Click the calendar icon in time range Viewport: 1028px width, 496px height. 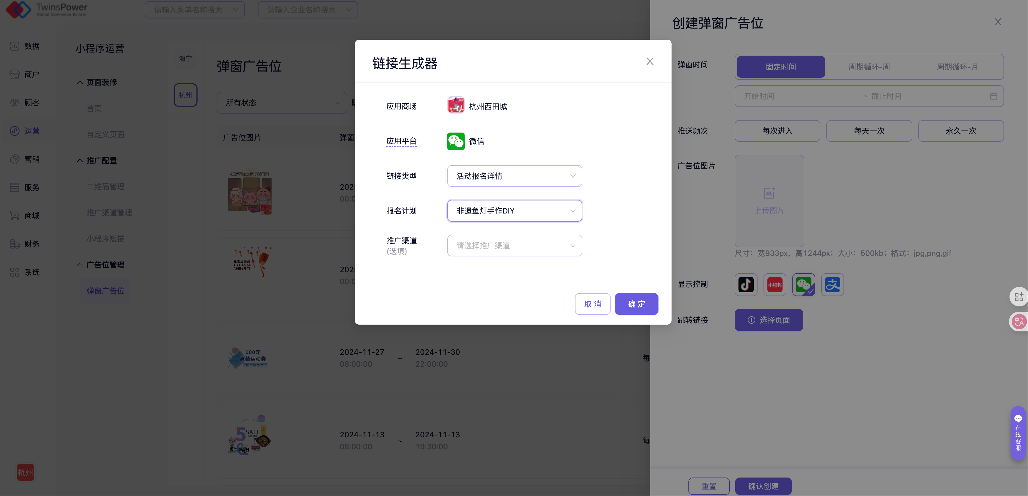pyautogui.click(x=993, y=96)
